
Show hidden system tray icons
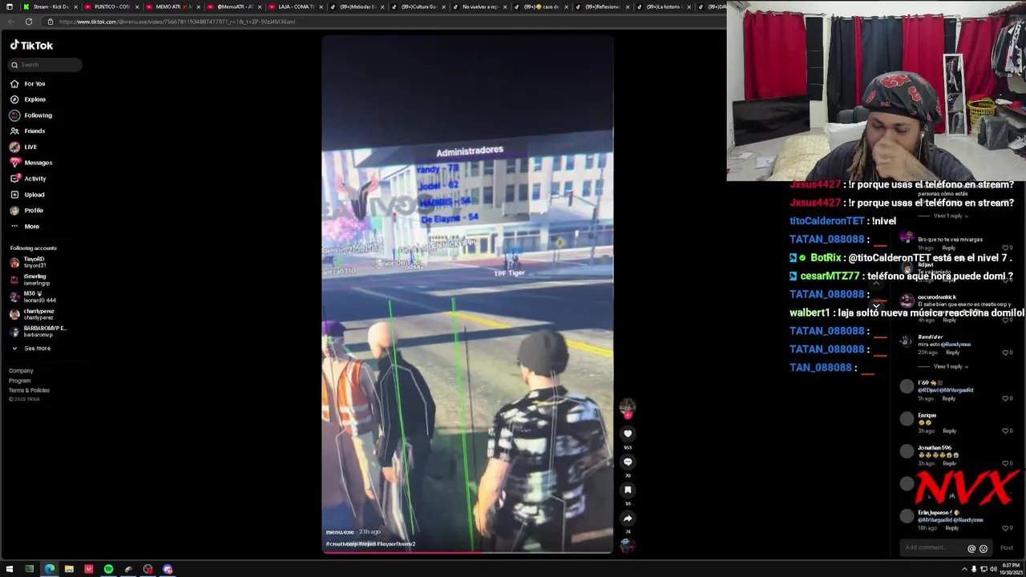click(x=965, y=569)
